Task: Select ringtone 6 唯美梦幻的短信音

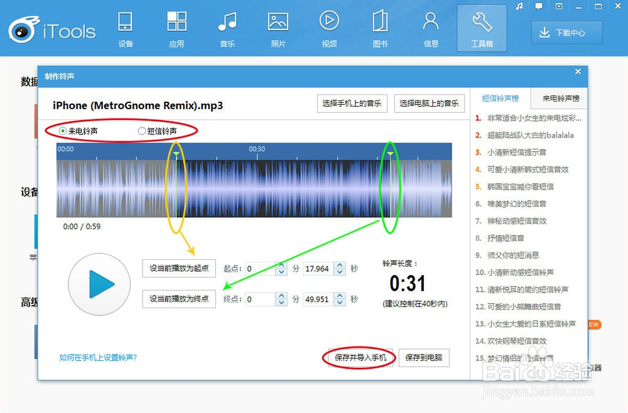Action: tap(511, 204)
